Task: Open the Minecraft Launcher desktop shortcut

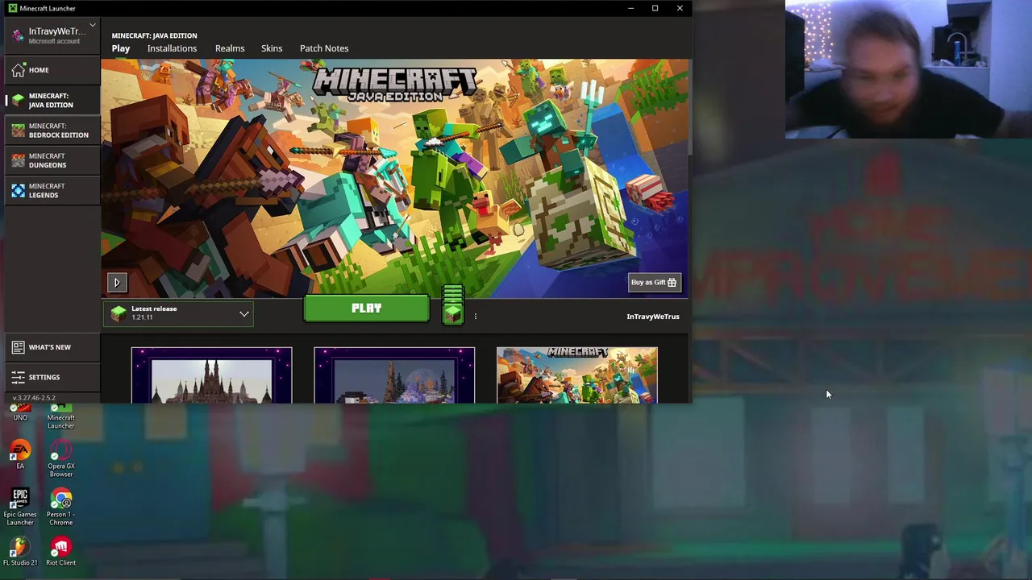Action: pos(60,416)
